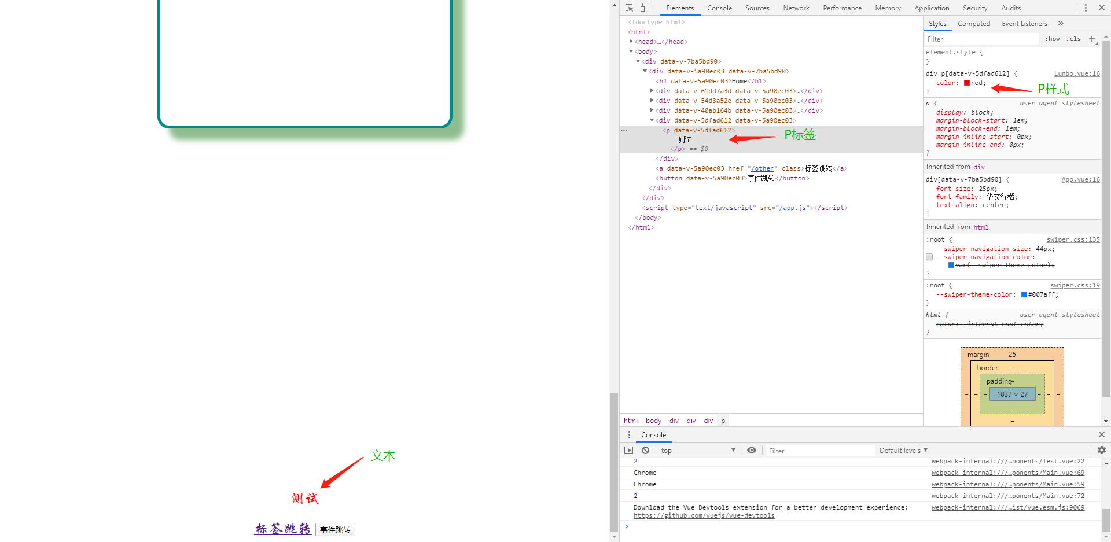Open the vue-devtools GitHub link
This screenshot has width=1111, height=542.
(x=704, y=515)
